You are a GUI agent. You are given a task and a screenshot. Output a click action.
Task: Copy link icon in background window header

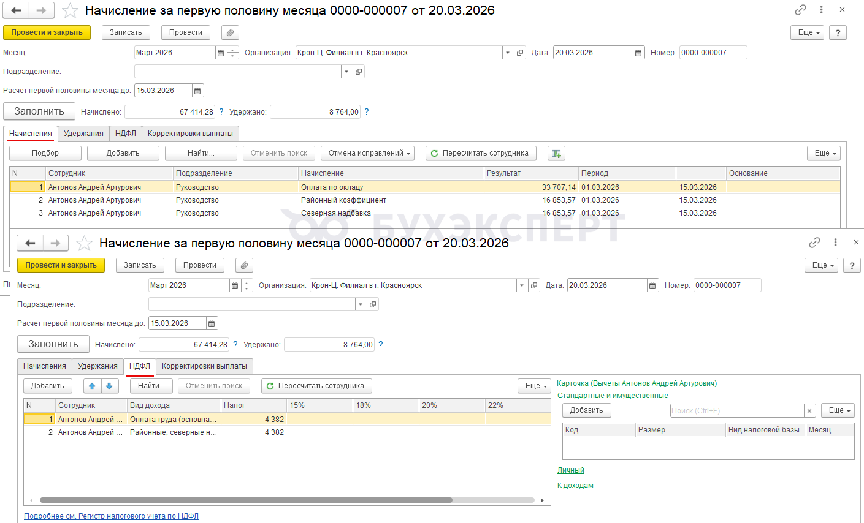[800, 10]
